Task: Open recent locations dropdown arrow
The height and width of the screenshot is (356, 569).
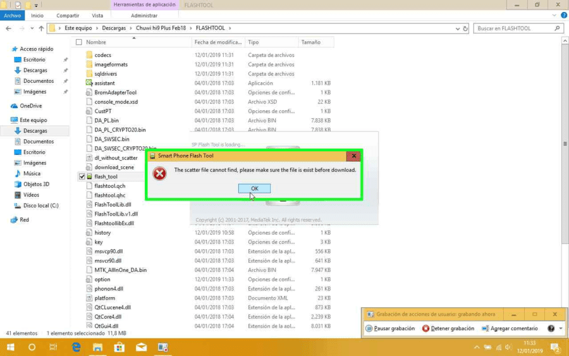Action: [x=32, y=28]
